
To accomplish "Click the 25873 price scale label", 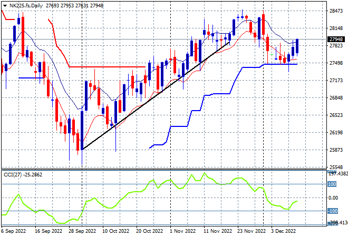I will click(x=336, y=150).
